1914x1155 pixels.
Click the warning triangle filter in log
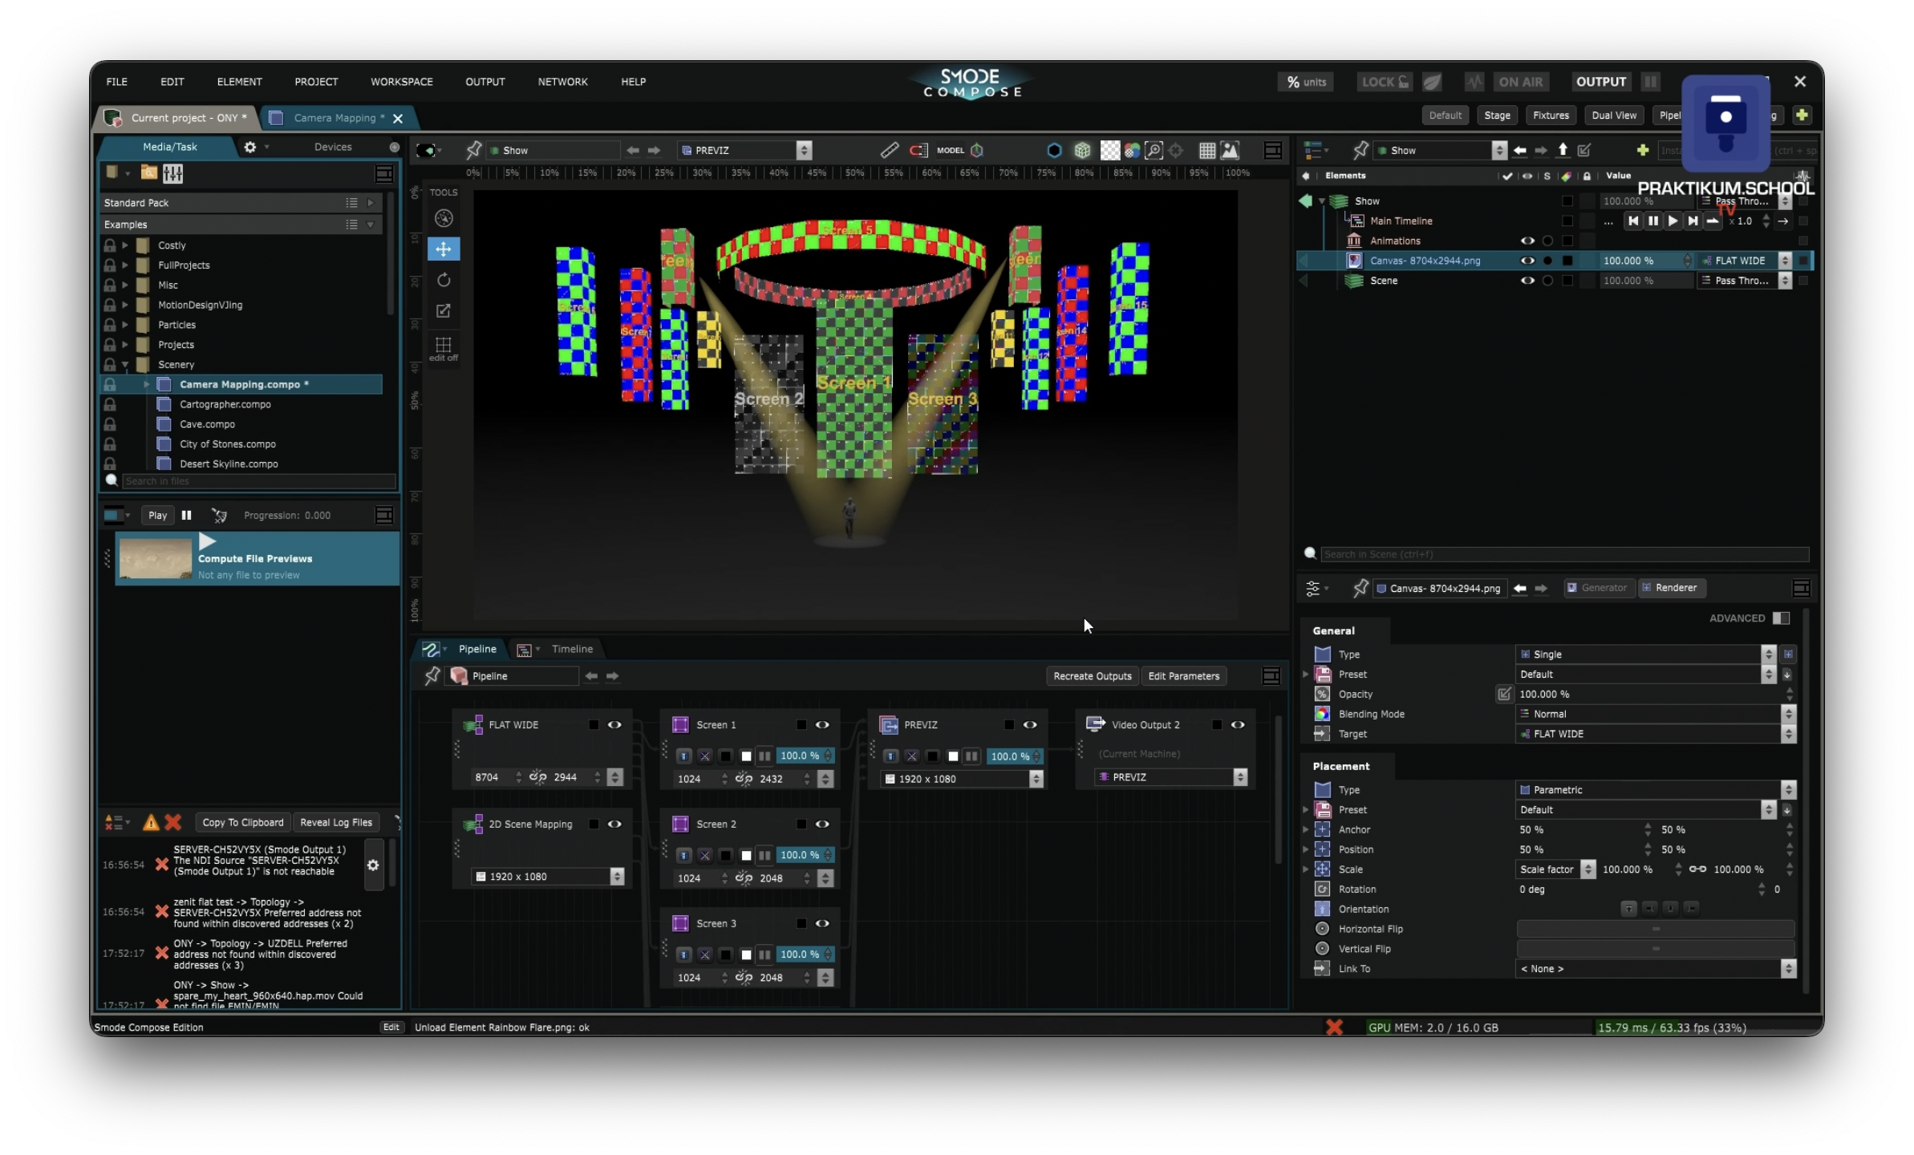[150, 822]
